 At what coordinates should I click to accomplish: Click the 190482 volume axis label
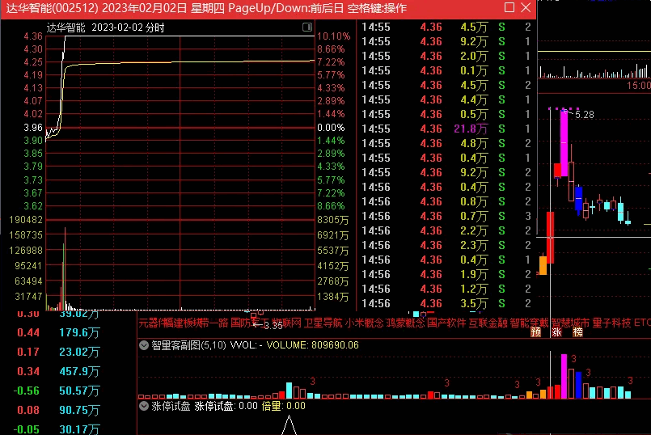26,220
